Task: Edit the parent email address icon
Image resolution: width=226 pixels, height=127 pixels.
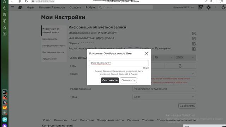Action: [x=194, y=49]
